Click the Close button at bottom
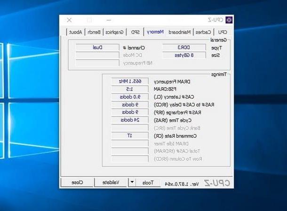The height and width of the screenshot is (211, 287). pos(77,182)
